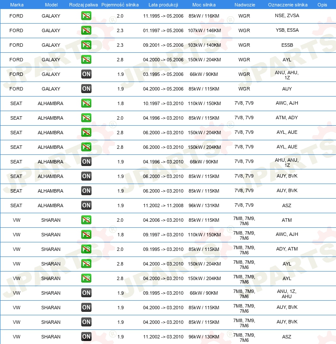Click ON diesel icon in VW Sharan 66kW row

click(86, 293)
